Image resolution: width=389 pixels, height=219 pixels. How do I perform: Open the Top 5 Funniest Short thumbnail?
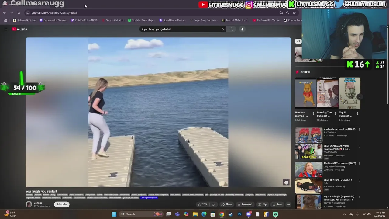click(350, 93)
